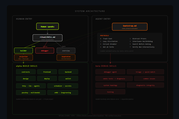Select the debugger agent chip

click(110, 72)
